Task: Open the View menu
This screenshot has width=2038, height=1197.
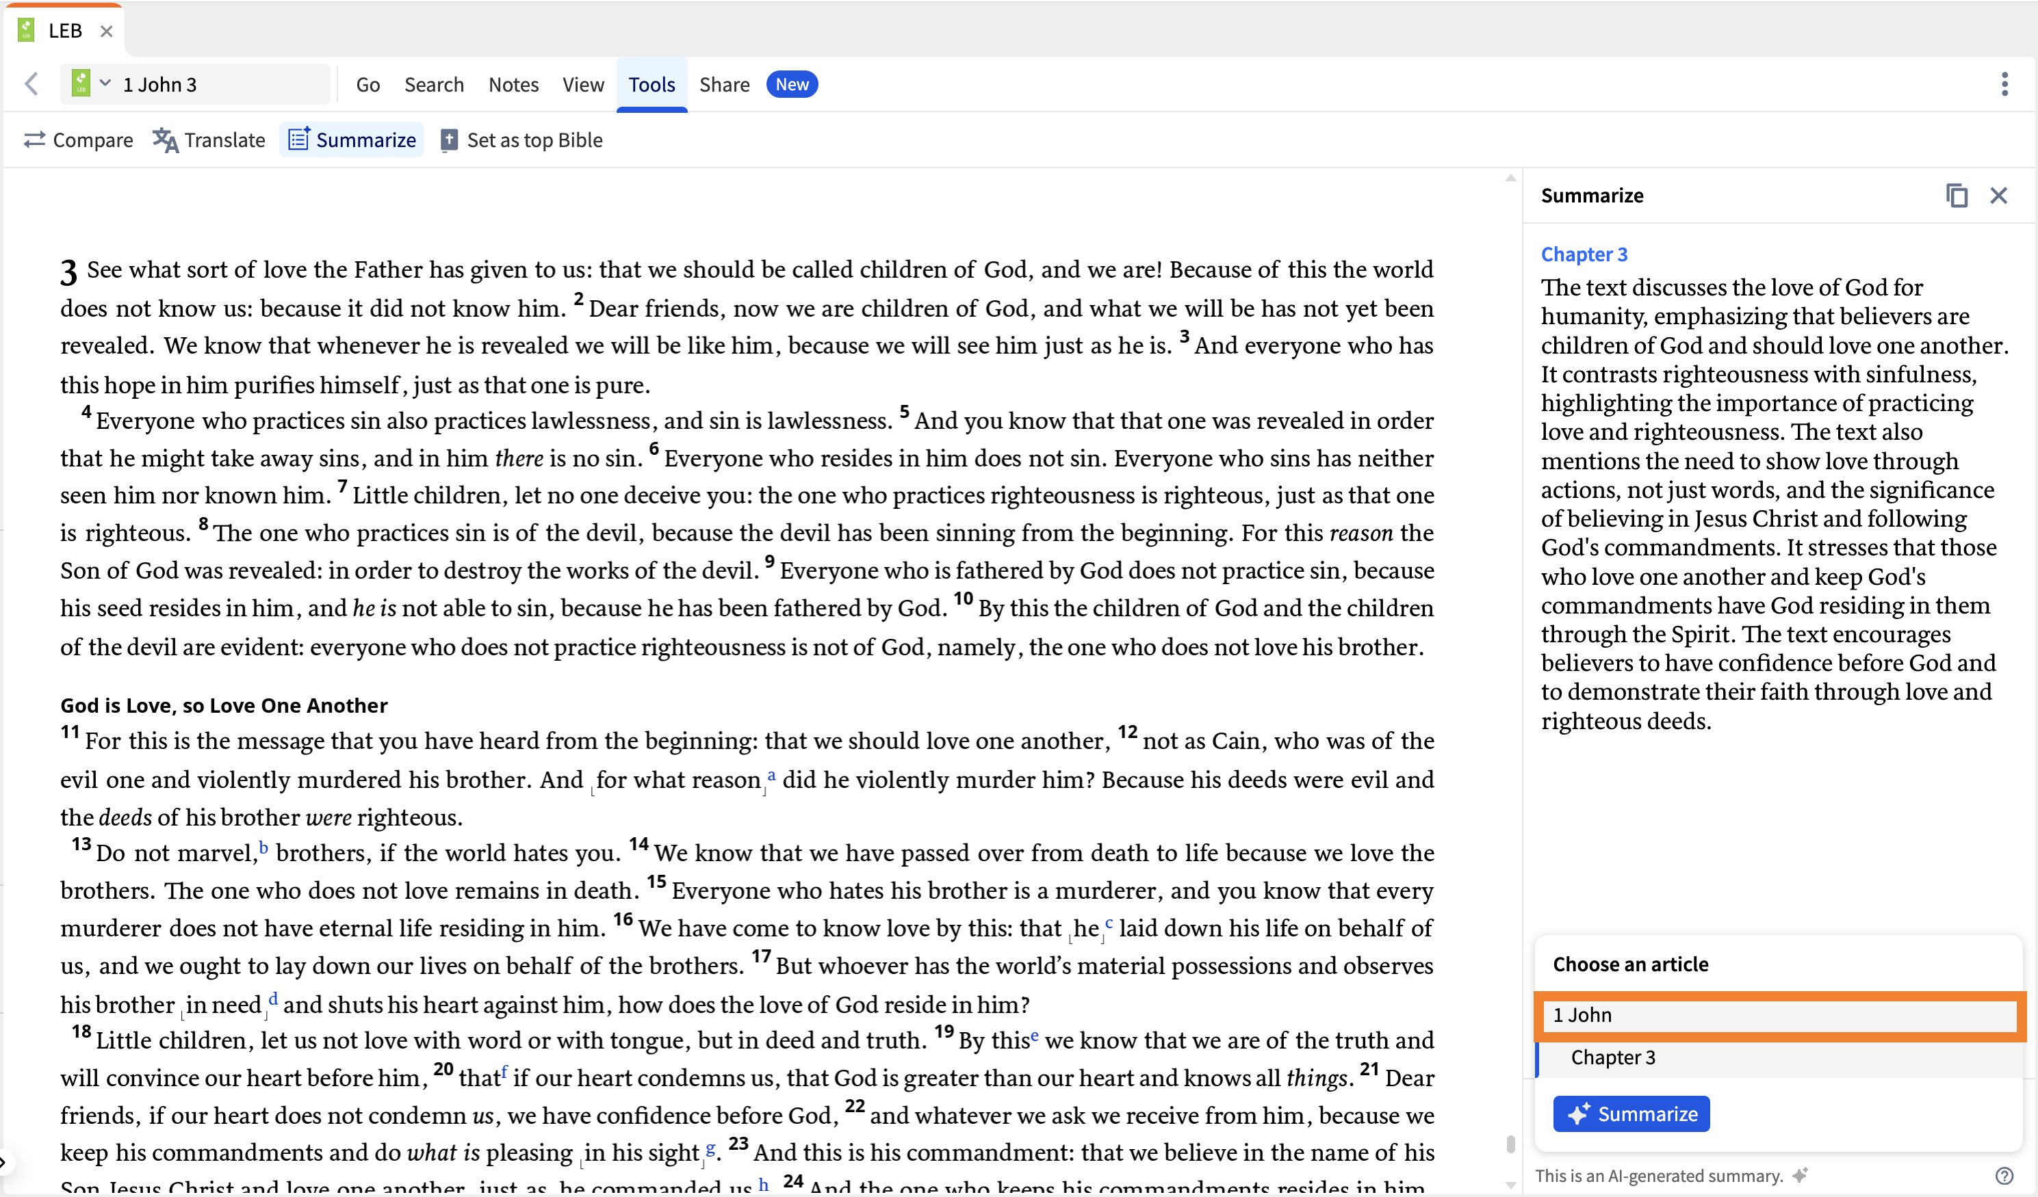Action: pos(583,85)
